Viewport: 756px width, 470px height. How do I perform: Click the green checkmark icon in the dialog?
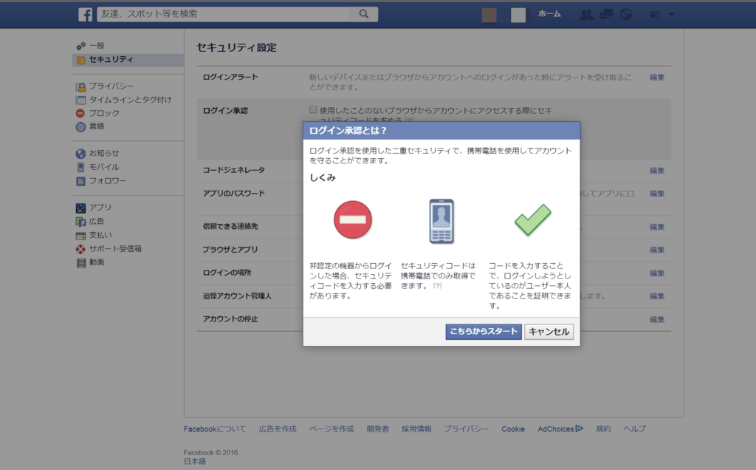coord(533,220)
